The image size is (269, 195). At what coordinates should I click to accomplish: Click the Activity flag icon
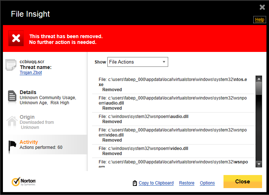pos(12,145)
